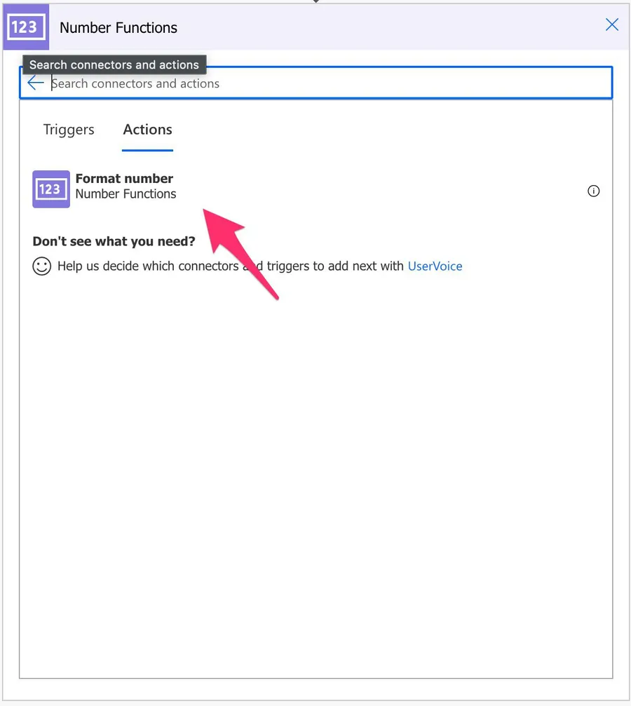Open the UserVoice link
631x706 pixels.
pos(435,266)
